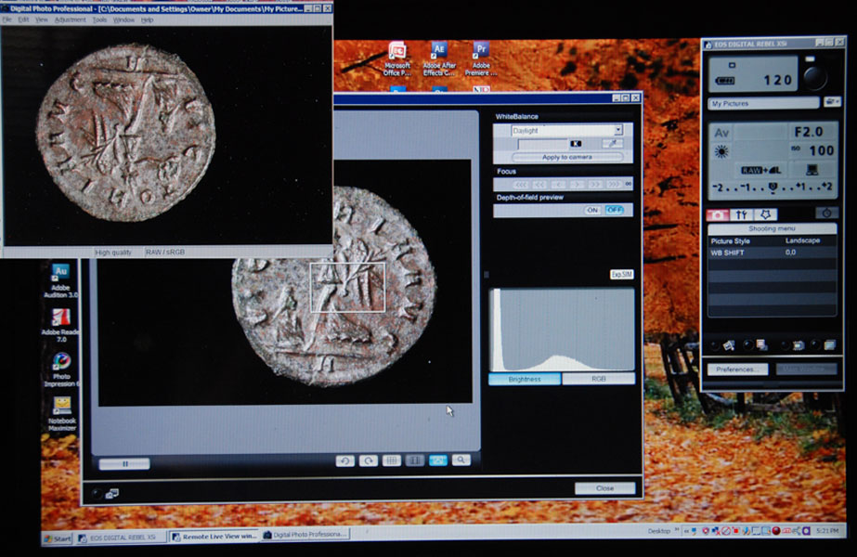Screen dimensions: 857x557
Task: Click the single-right focus arrow button
Action: [577, 184]
